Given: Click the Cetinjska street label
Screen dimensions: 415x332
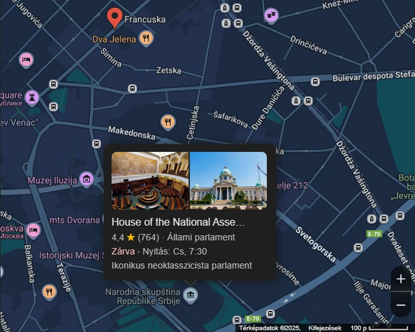Looking at the screenshot, I should click(192, 123).
